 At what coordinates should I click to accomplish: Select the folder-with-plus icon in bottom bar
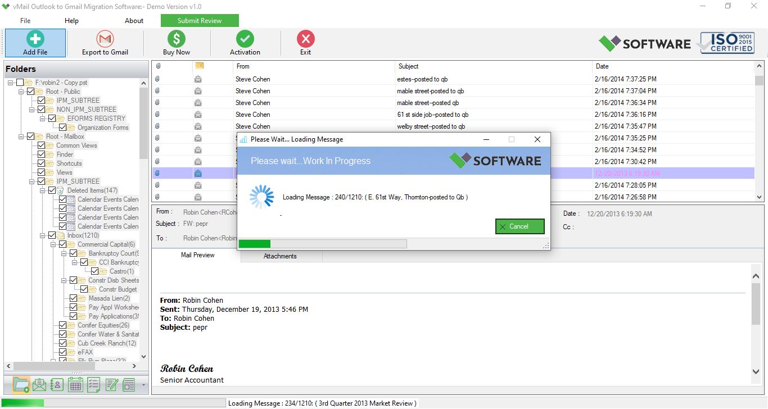21,385
